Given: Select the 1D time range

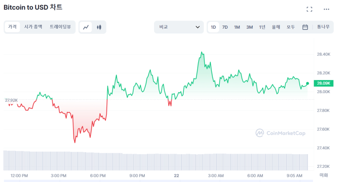Looking at the screenshot, I should click(x=213, y=27).
